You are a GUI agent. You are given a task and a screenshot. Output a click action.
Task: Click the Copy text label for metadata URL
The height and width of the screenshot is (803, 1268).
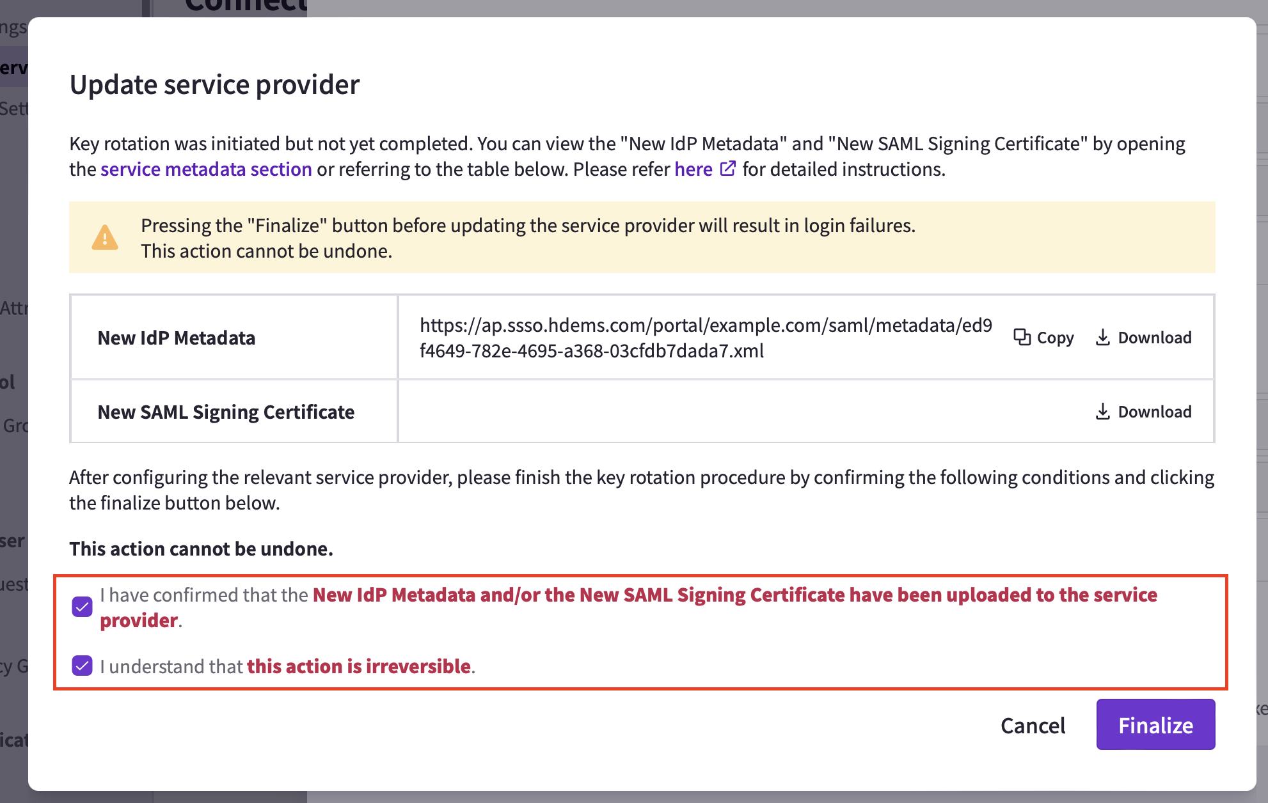click(1055, 338)
